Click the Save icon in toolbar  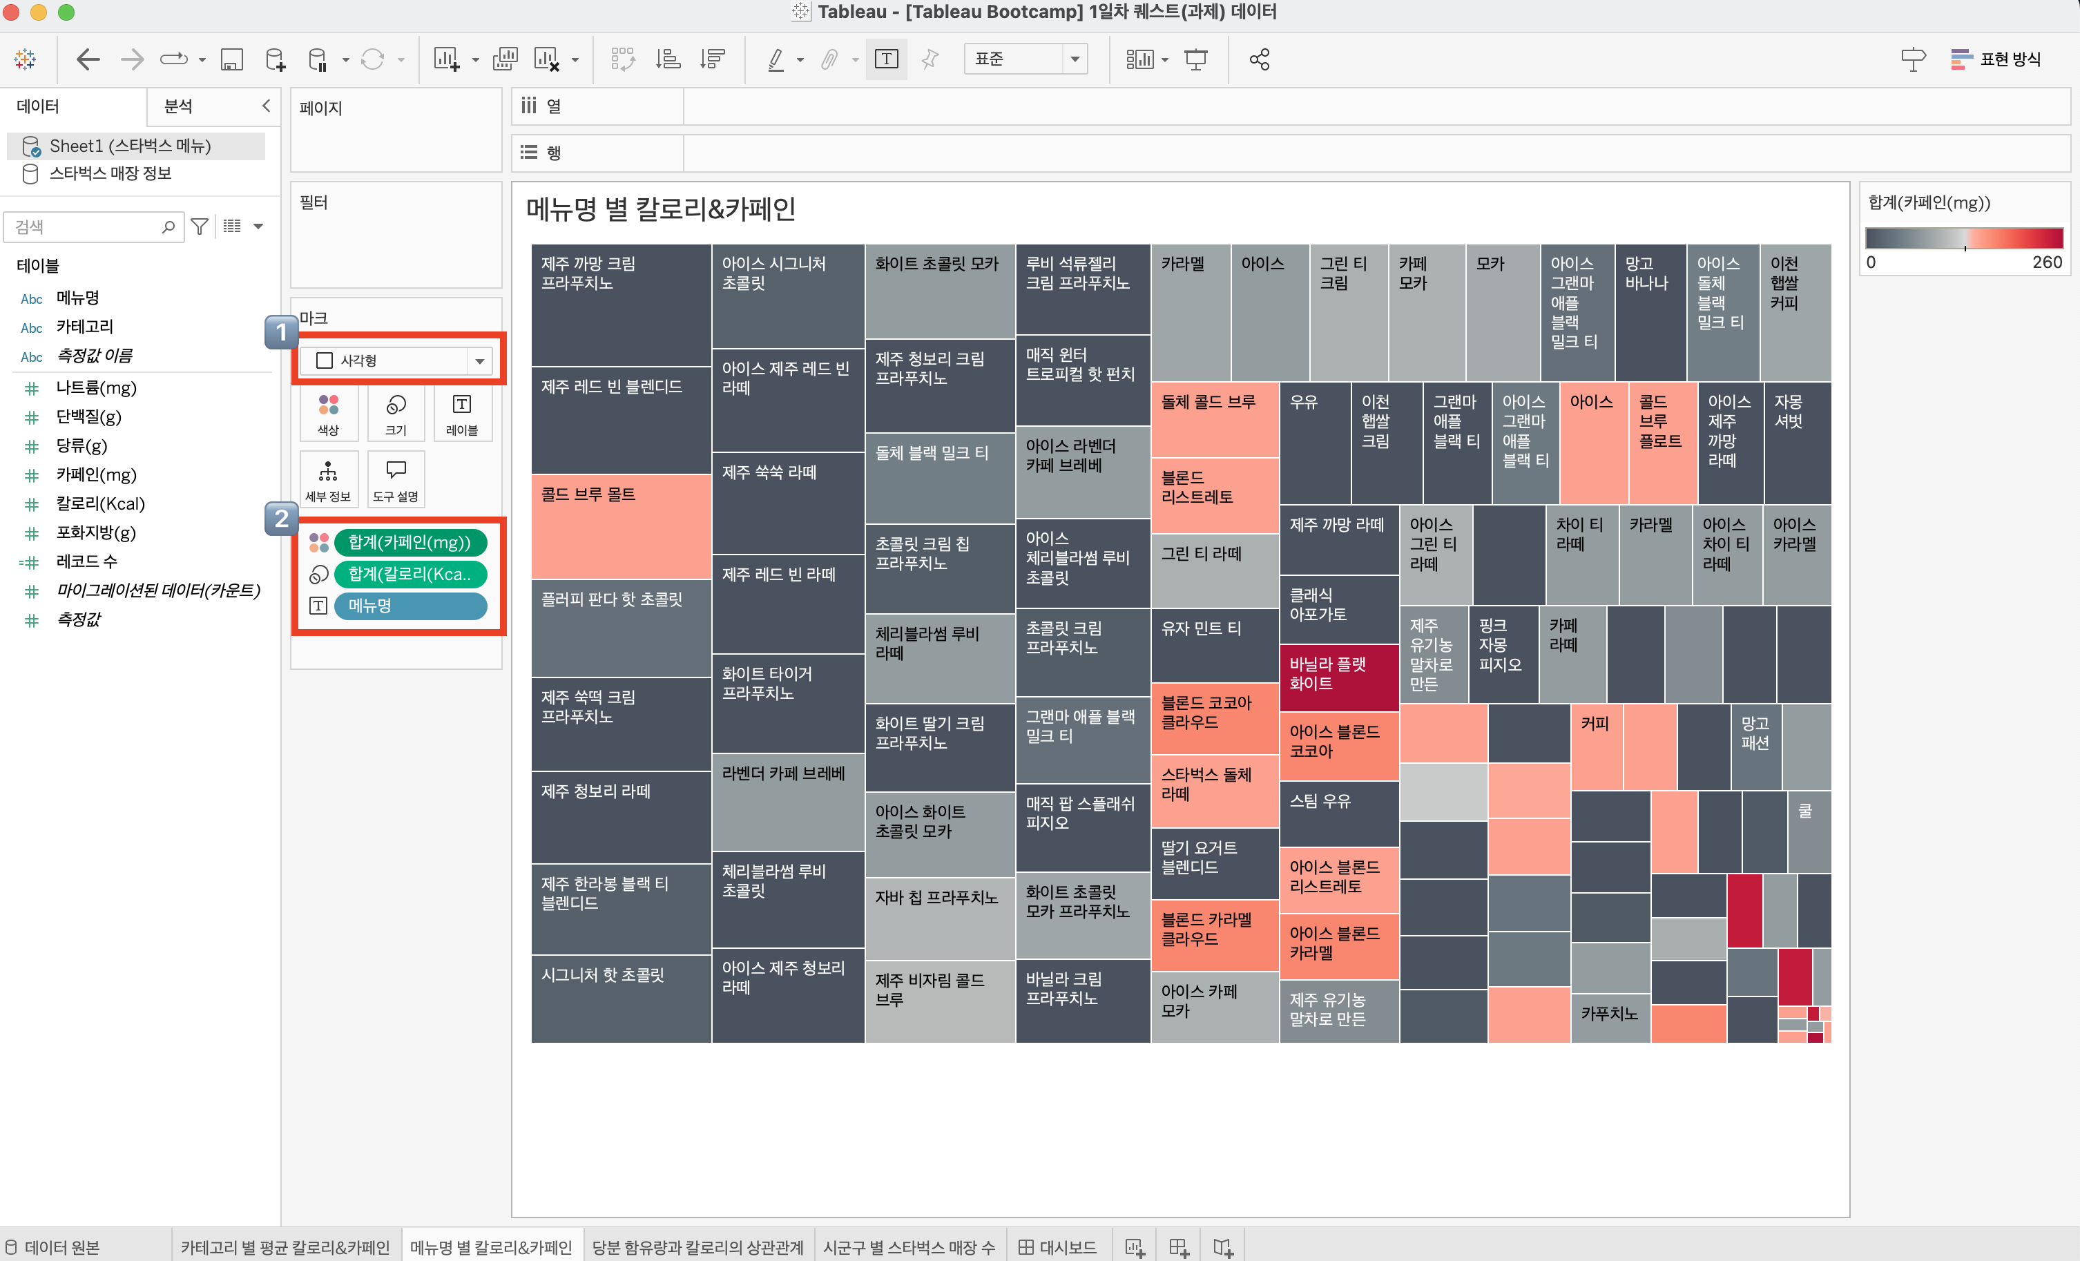pos(231,59)
